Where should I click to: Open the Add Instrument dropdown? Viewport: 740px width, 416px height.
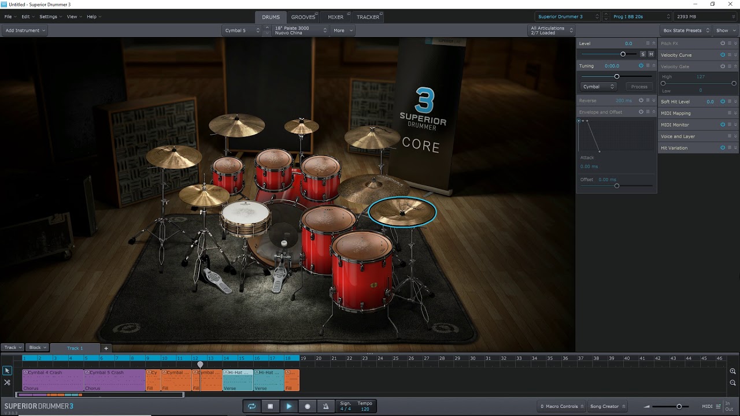(25, 31)
